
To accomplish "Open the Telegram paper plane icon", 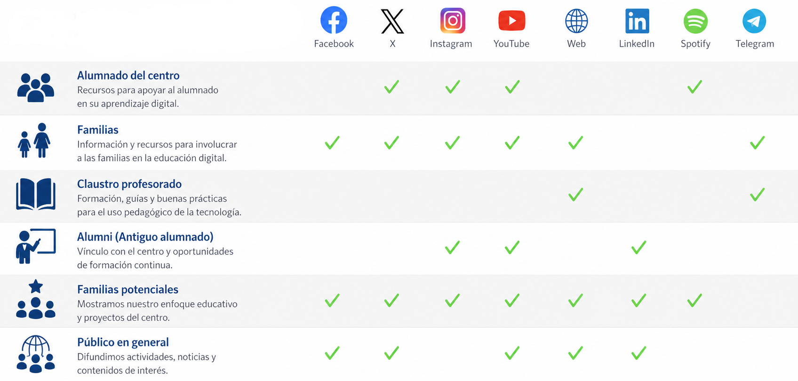I will (754, 21).
